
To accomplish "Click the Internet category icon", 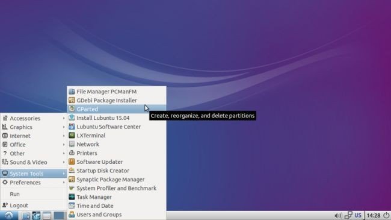I will [5, 136].
